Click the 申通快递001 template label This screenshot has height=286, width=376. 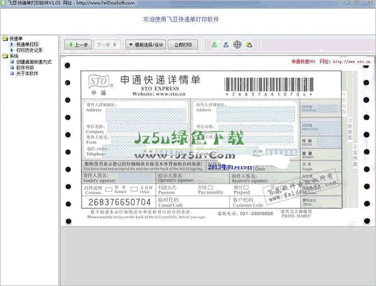click(x=303, y=62)
